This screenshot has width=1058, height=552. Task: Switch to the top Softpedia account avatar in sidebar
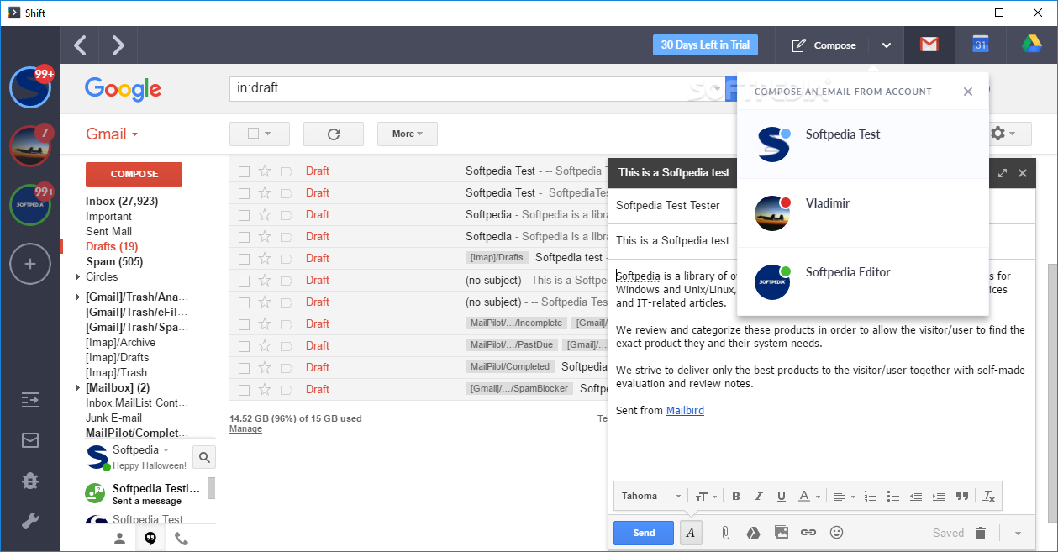click(x=30, y=87)
